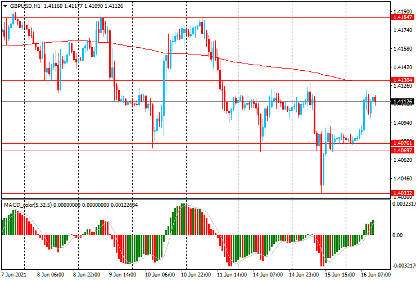Click the 1.40940 price scale value
416x281 pixels.
tap(403, 123)
